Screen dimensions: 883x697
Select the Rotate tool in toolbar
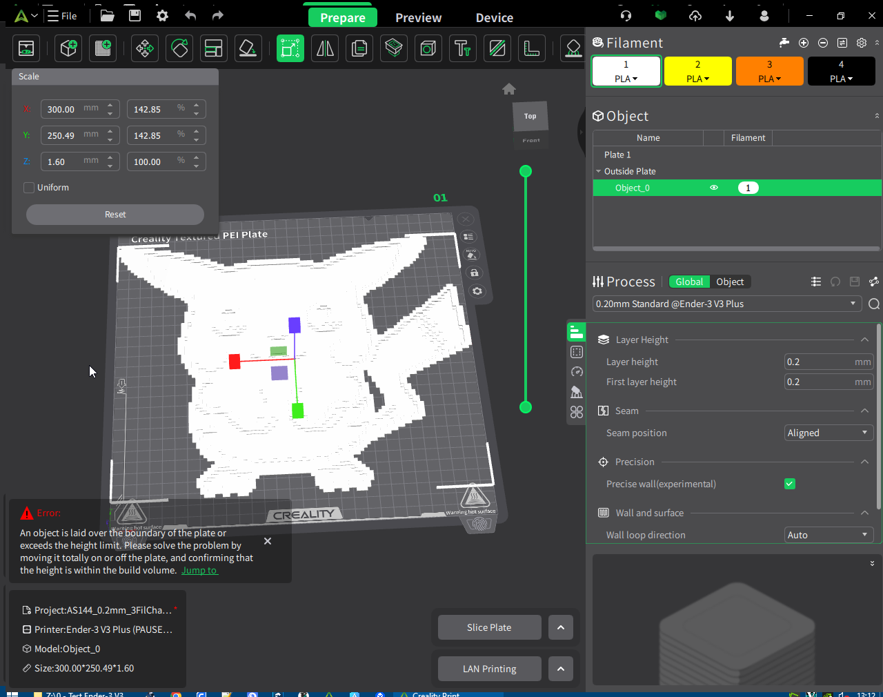click(x=179, y=48)
